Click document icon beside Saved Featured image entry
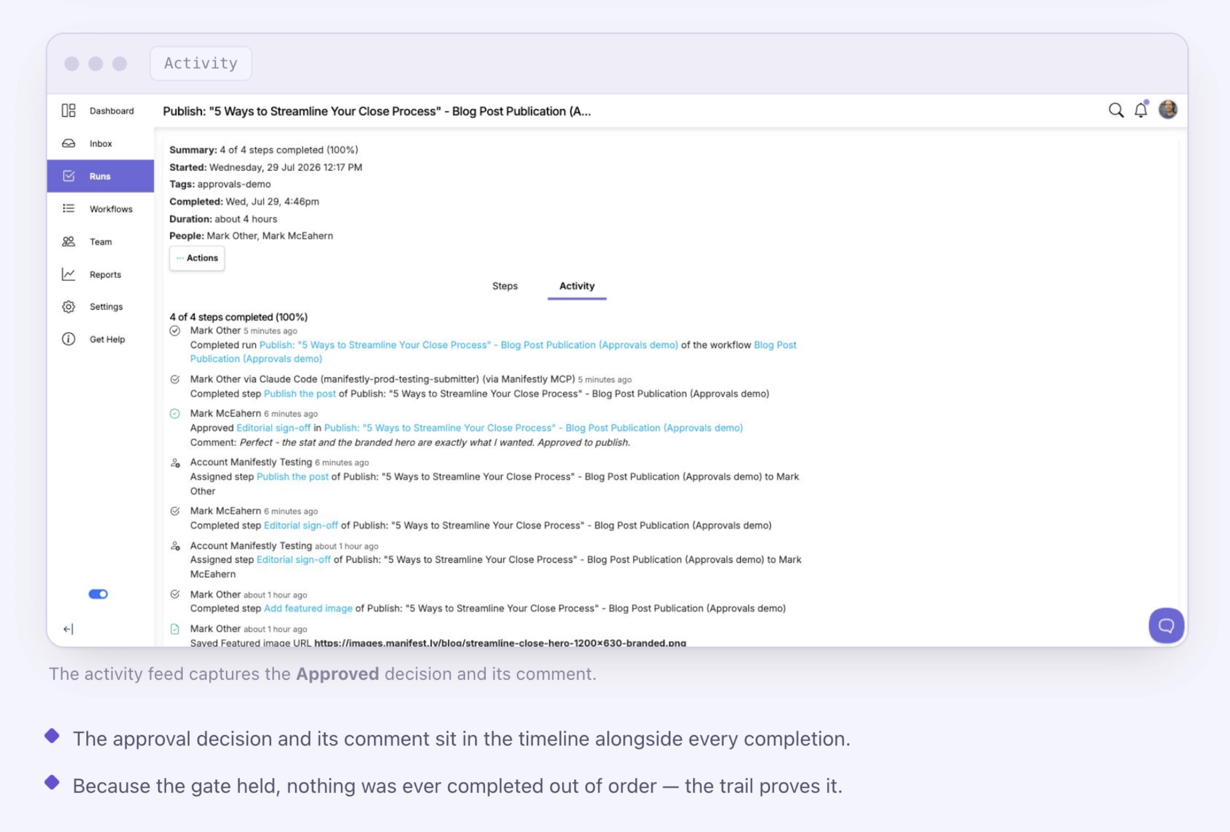1230x832 pixels. [x=175, y=629]
